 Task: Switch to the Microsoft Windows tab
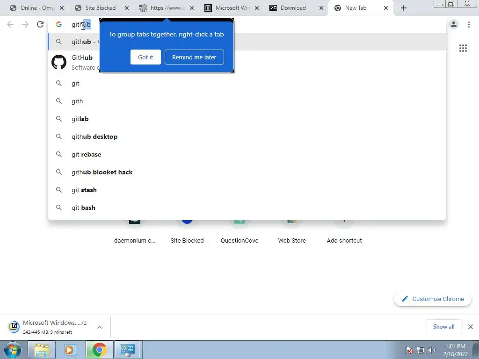click(231, 8)
